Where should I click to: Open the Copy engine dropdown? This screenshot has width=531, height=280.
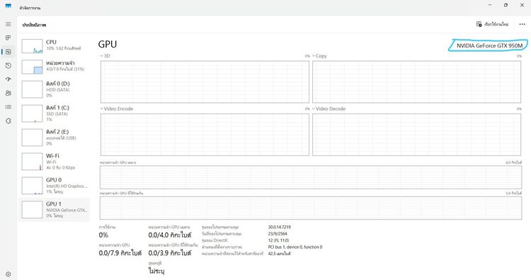click(319, 56)
